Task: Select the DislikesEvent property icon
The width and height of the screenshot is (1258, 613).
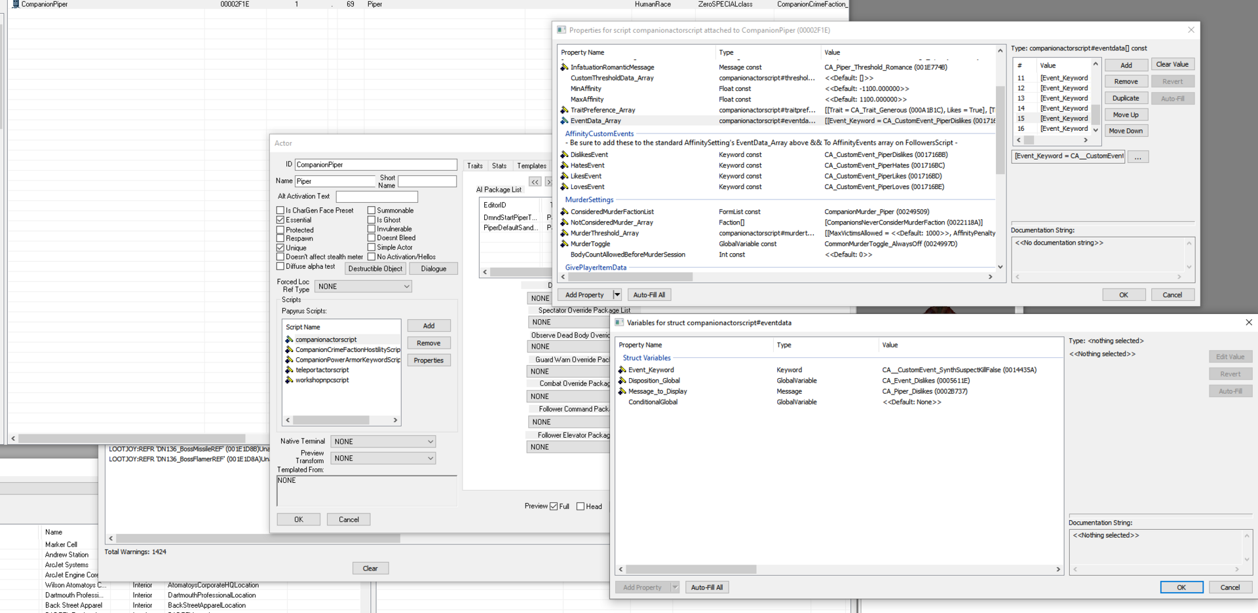Action: click(x=564, y=154)
